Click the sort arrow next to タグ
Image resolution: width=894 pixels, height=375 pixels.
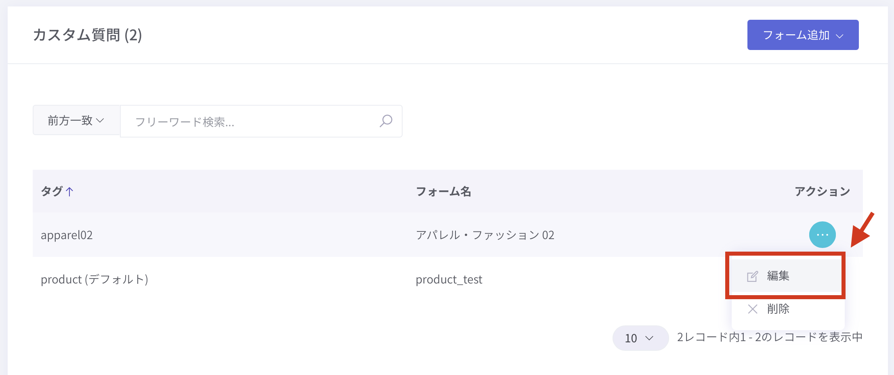tap(69, 192)
